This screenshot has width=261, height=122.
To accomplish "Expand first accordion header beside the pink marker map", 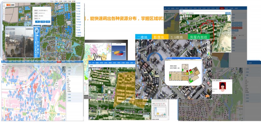I will tap(74, 68).
